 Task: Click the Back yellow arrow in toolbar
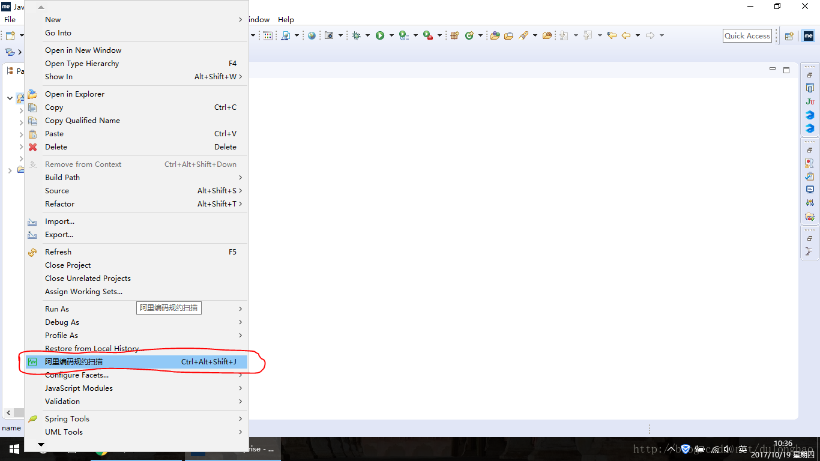tap(626, 35)
